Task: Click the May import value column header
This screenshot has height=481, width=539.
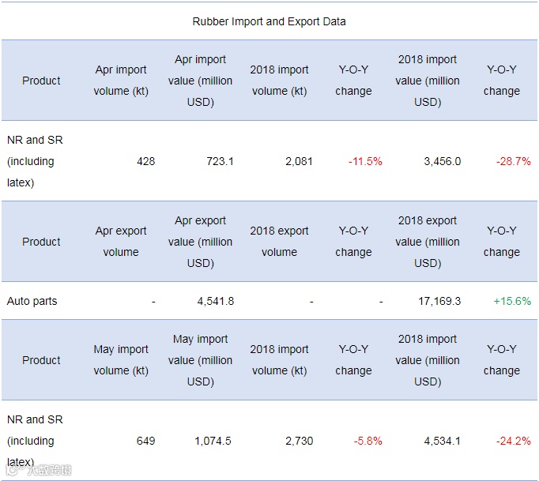Action: point(200,360)
